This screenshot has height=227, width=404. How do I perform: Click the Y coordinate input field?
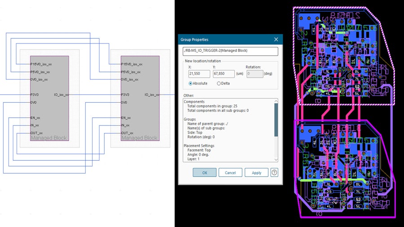[224, 74]
